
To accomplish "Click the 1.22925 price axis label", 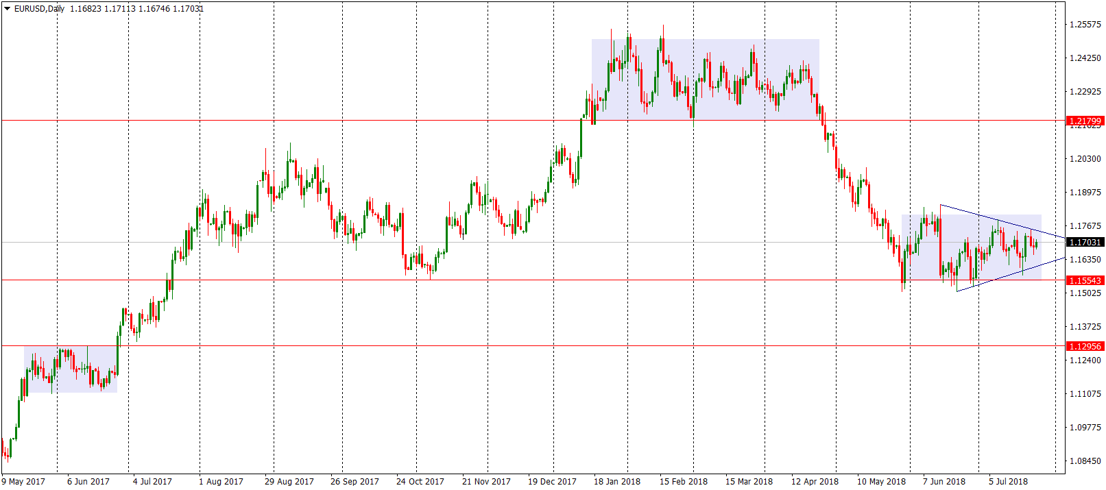I will [x=1085, y=92].
